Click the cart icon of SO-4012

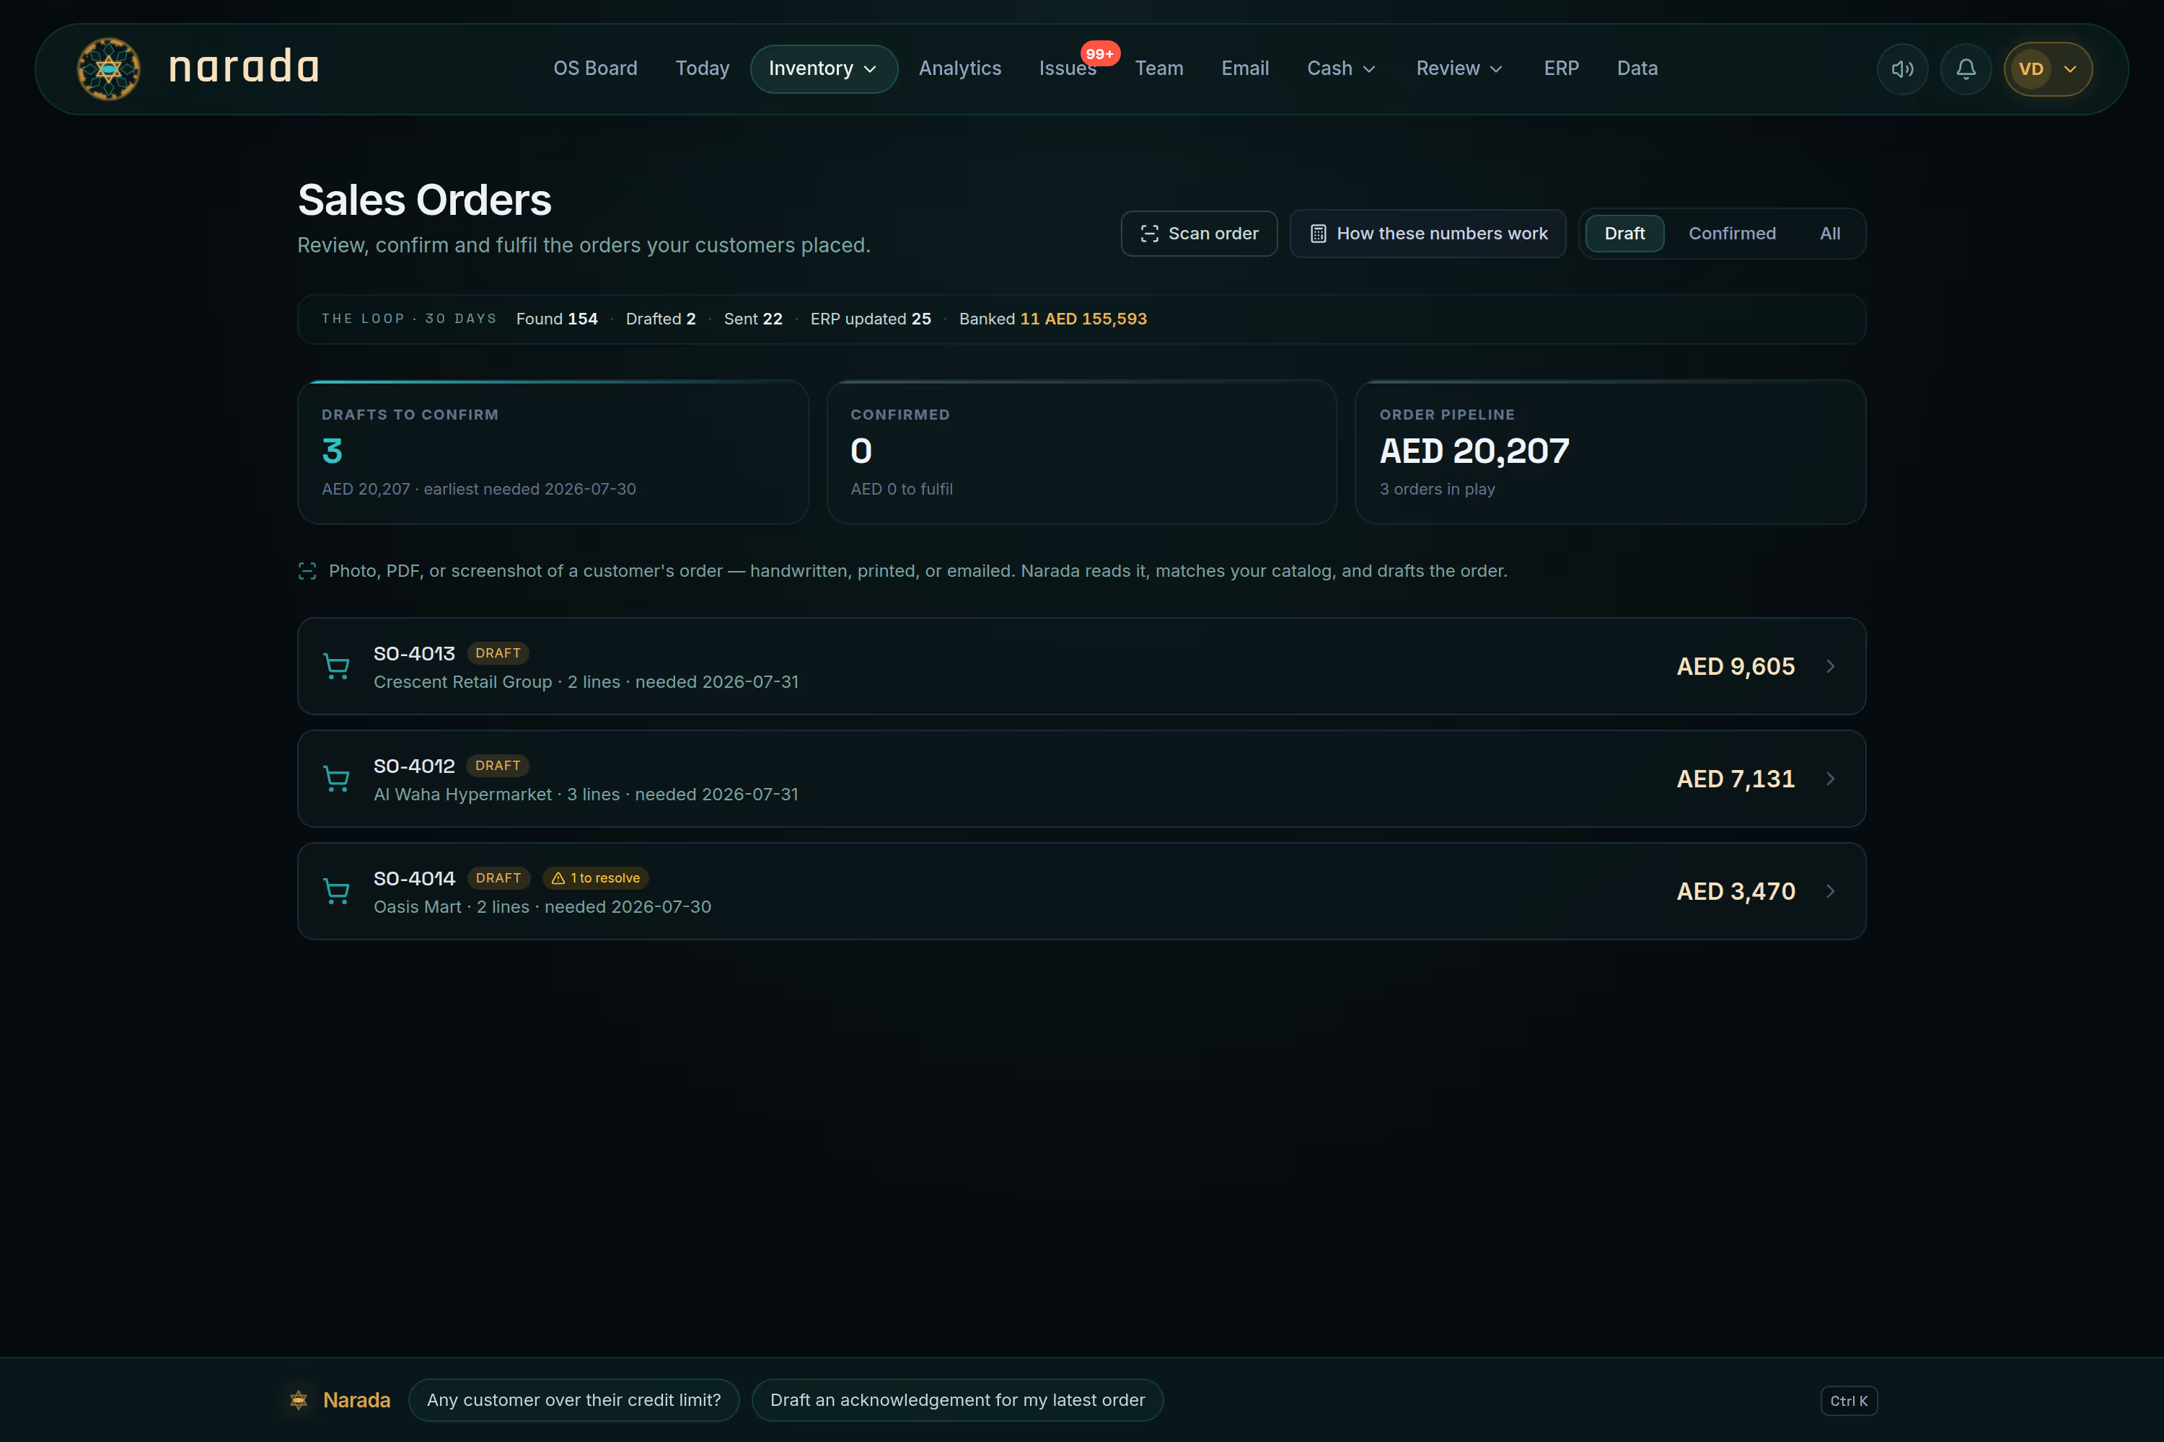337,779
